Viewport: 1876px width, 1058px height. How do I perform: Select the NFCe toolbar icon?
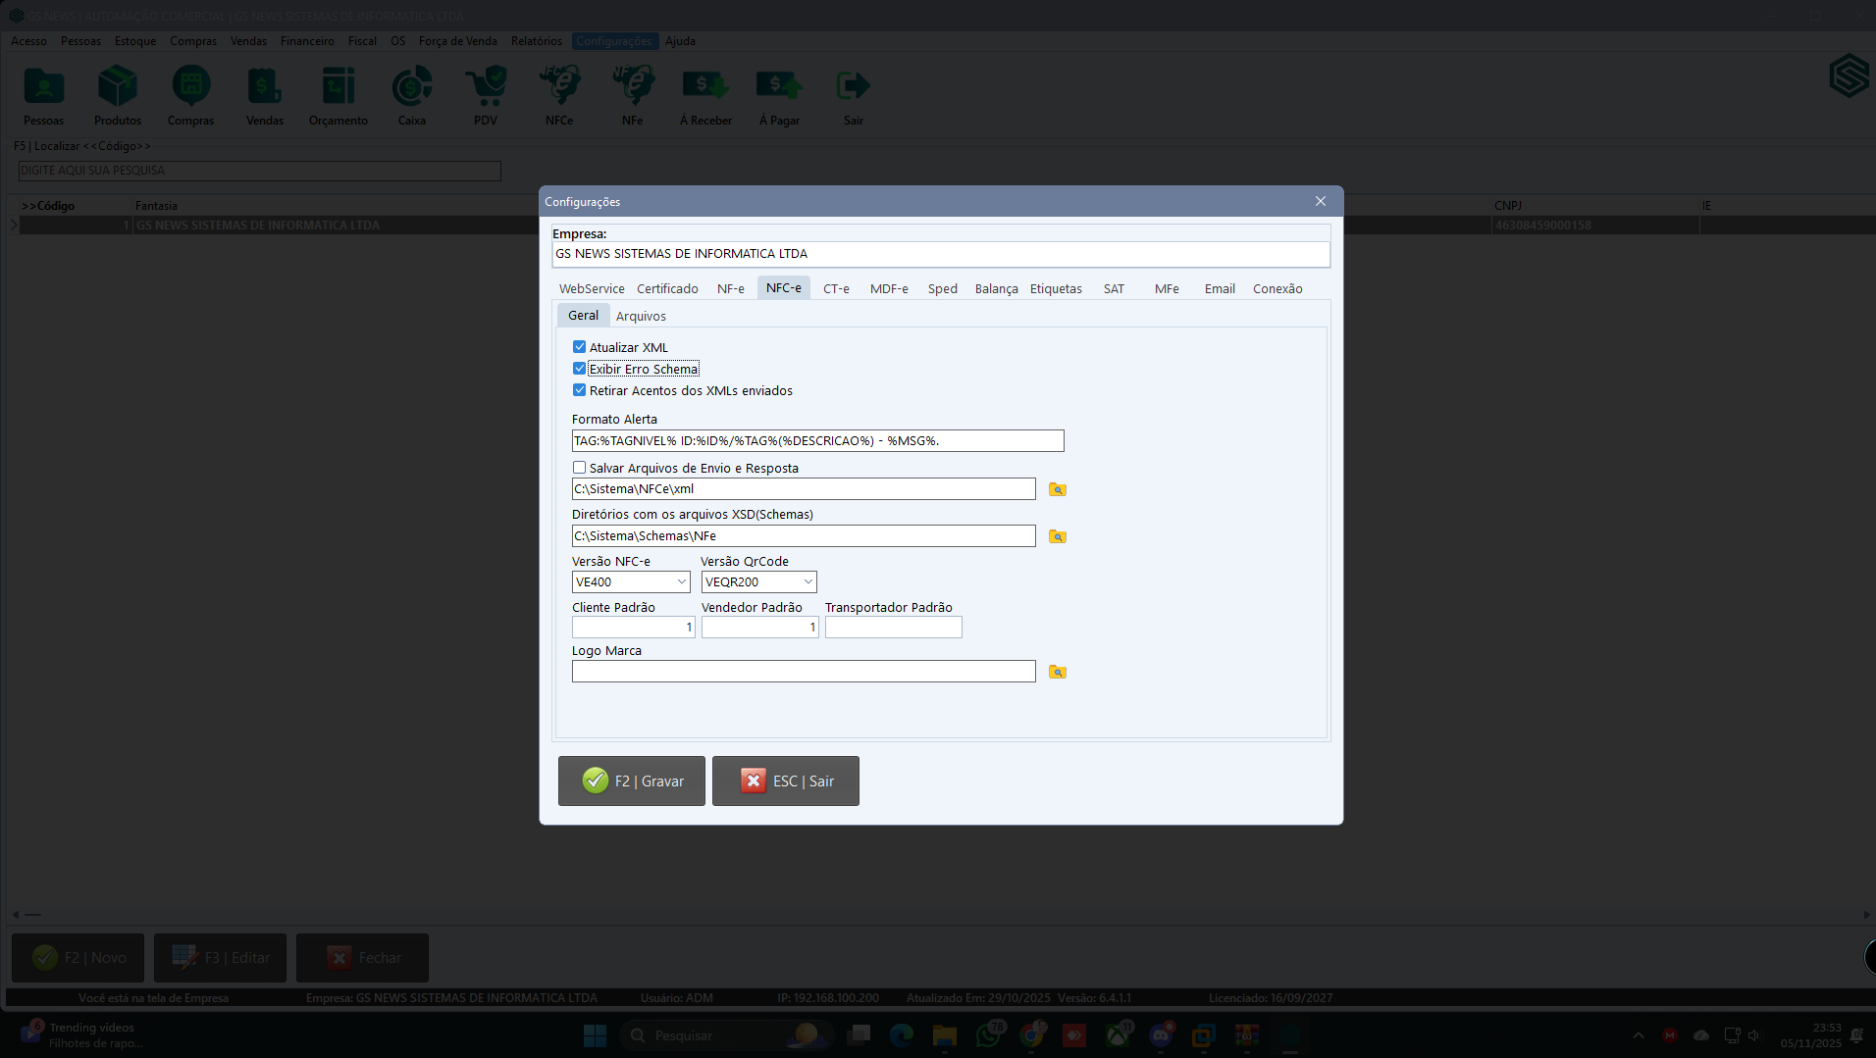pyautogui.click(x=558, y=93)
